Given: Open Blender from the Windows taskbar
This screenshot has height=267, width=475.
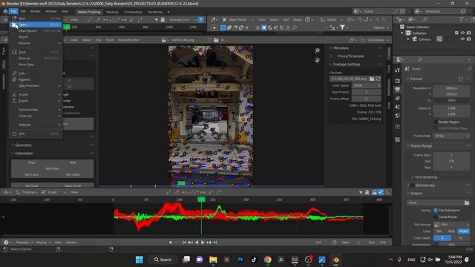Looking at the screenshot, I should coord(335,260).
